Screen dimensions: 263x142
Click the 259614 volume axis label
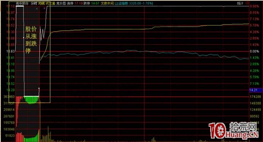(9, 110)
